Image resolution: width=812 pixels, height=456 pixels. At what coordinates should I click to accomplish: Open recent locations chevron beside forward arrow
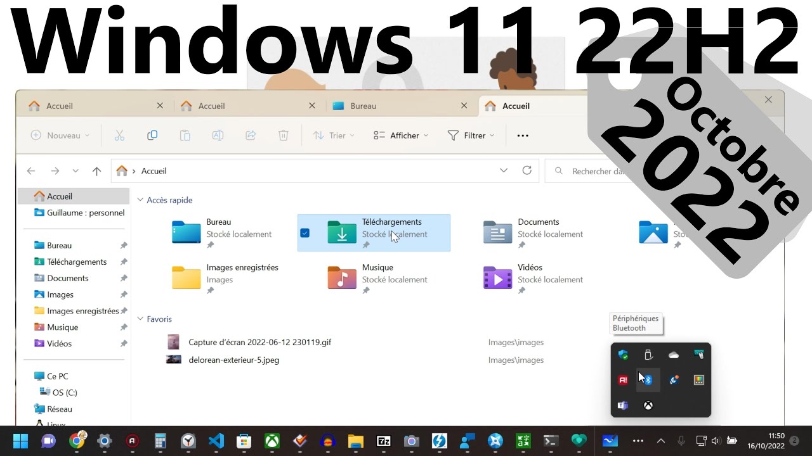(75, 171)
